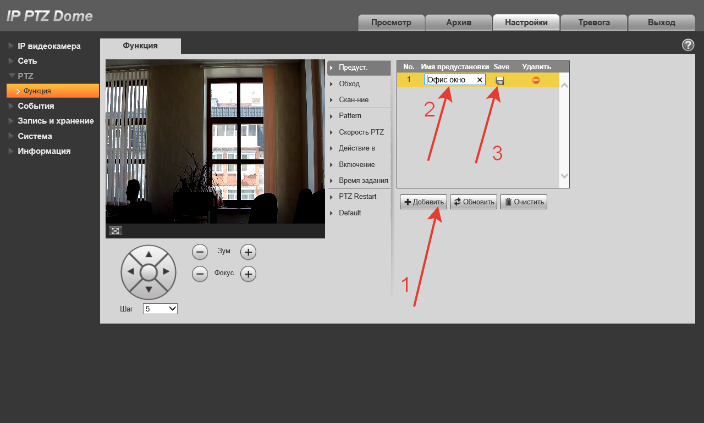The width and height of the screenshot is (704, 423).
Task: Click the Имя предустановки column header
Action: tap(455, 66)
